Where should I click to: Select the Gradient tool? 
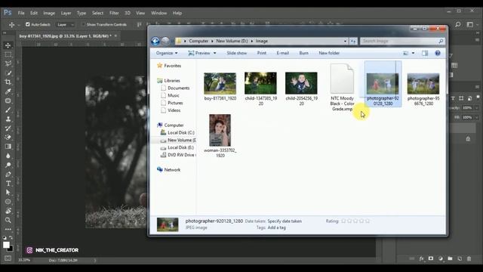(8, 147)
